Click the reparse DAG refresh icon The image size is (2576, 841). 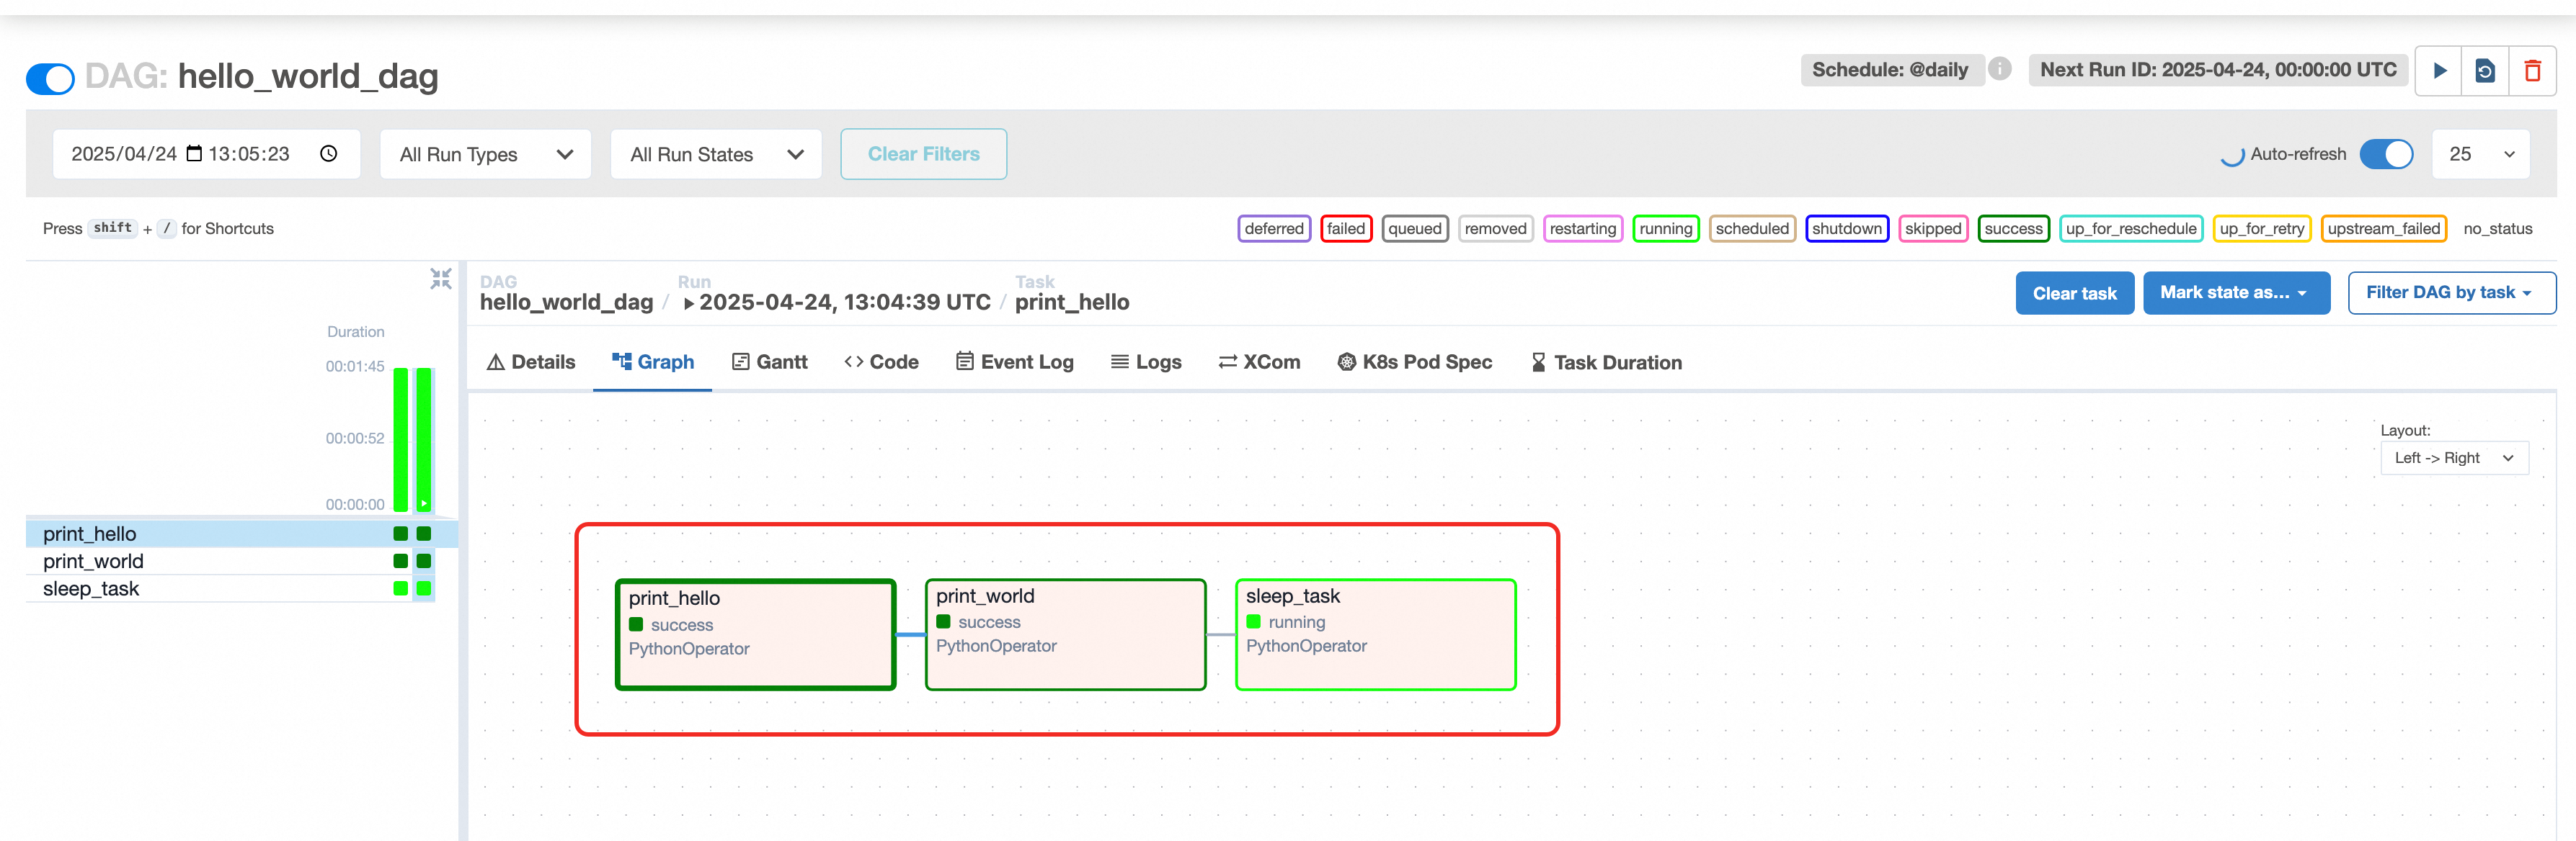[x=2485, y=71]
